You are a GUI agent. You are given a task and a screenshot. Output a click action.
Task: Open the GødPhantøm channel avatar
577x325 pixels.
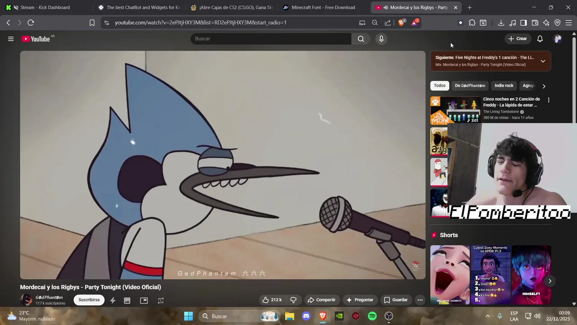click(27, 300)
